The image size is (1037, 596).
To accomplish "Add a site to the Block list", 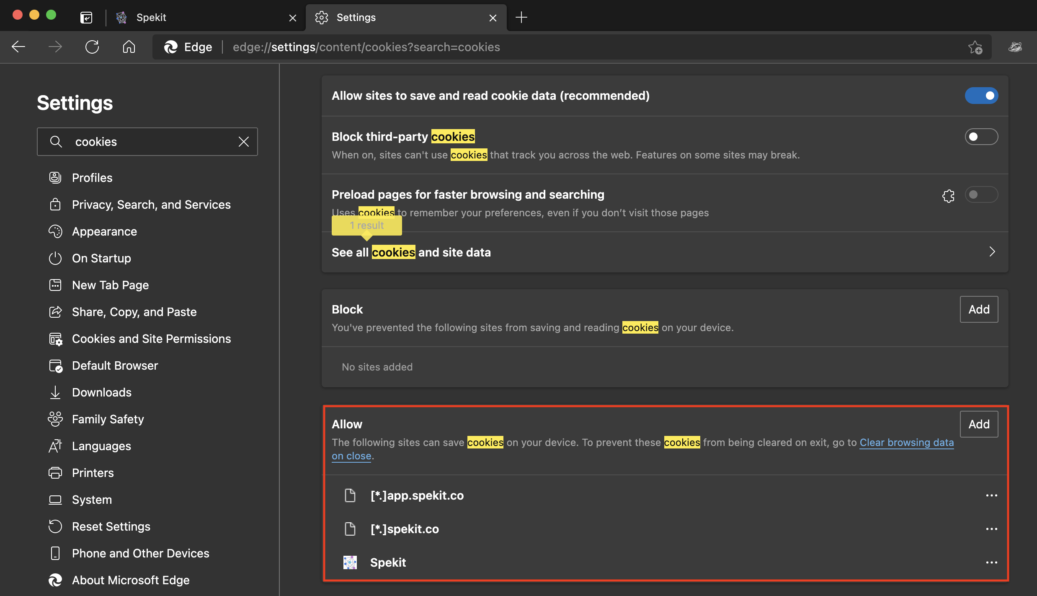I will (x=979, y=309).
